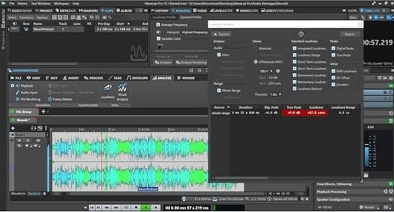Click the horizontal scrollbar in loudness results
The height and width of the screenshot is (212, 394).
pos(241,178)
